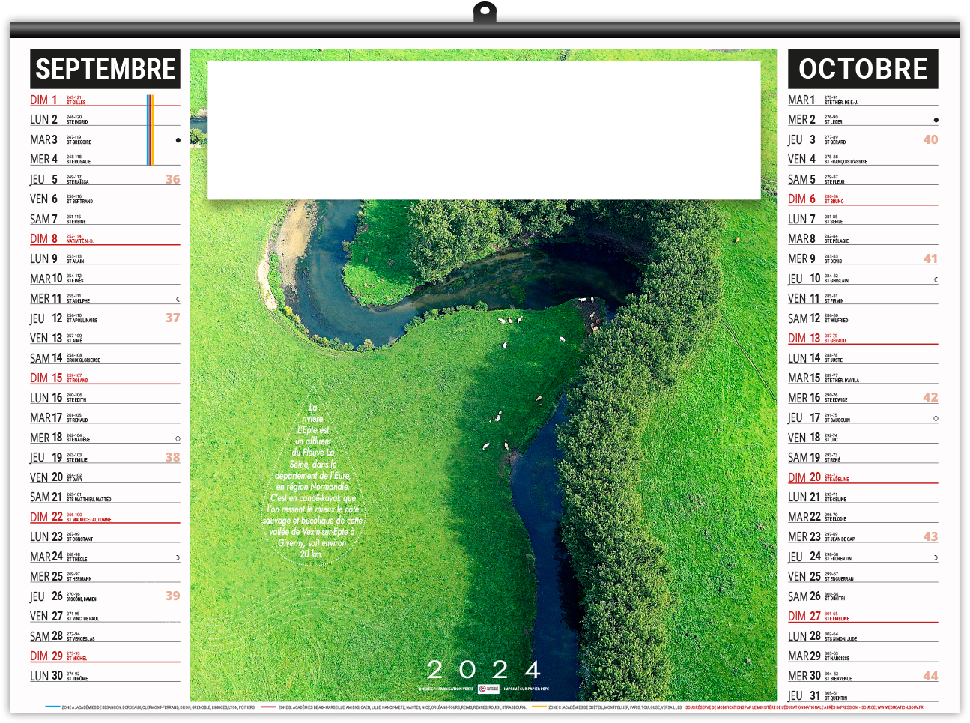This screenshot has width=970, height=723.
Task: Click the blank white notes area
Action: pos(484,130)
